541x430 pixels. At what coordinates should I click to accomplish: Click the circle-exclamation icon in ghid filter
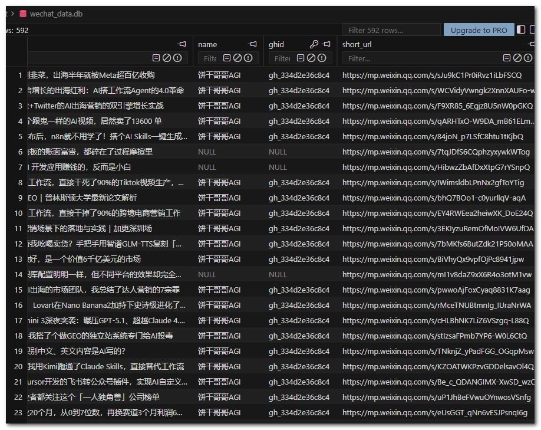click(322, 58)
